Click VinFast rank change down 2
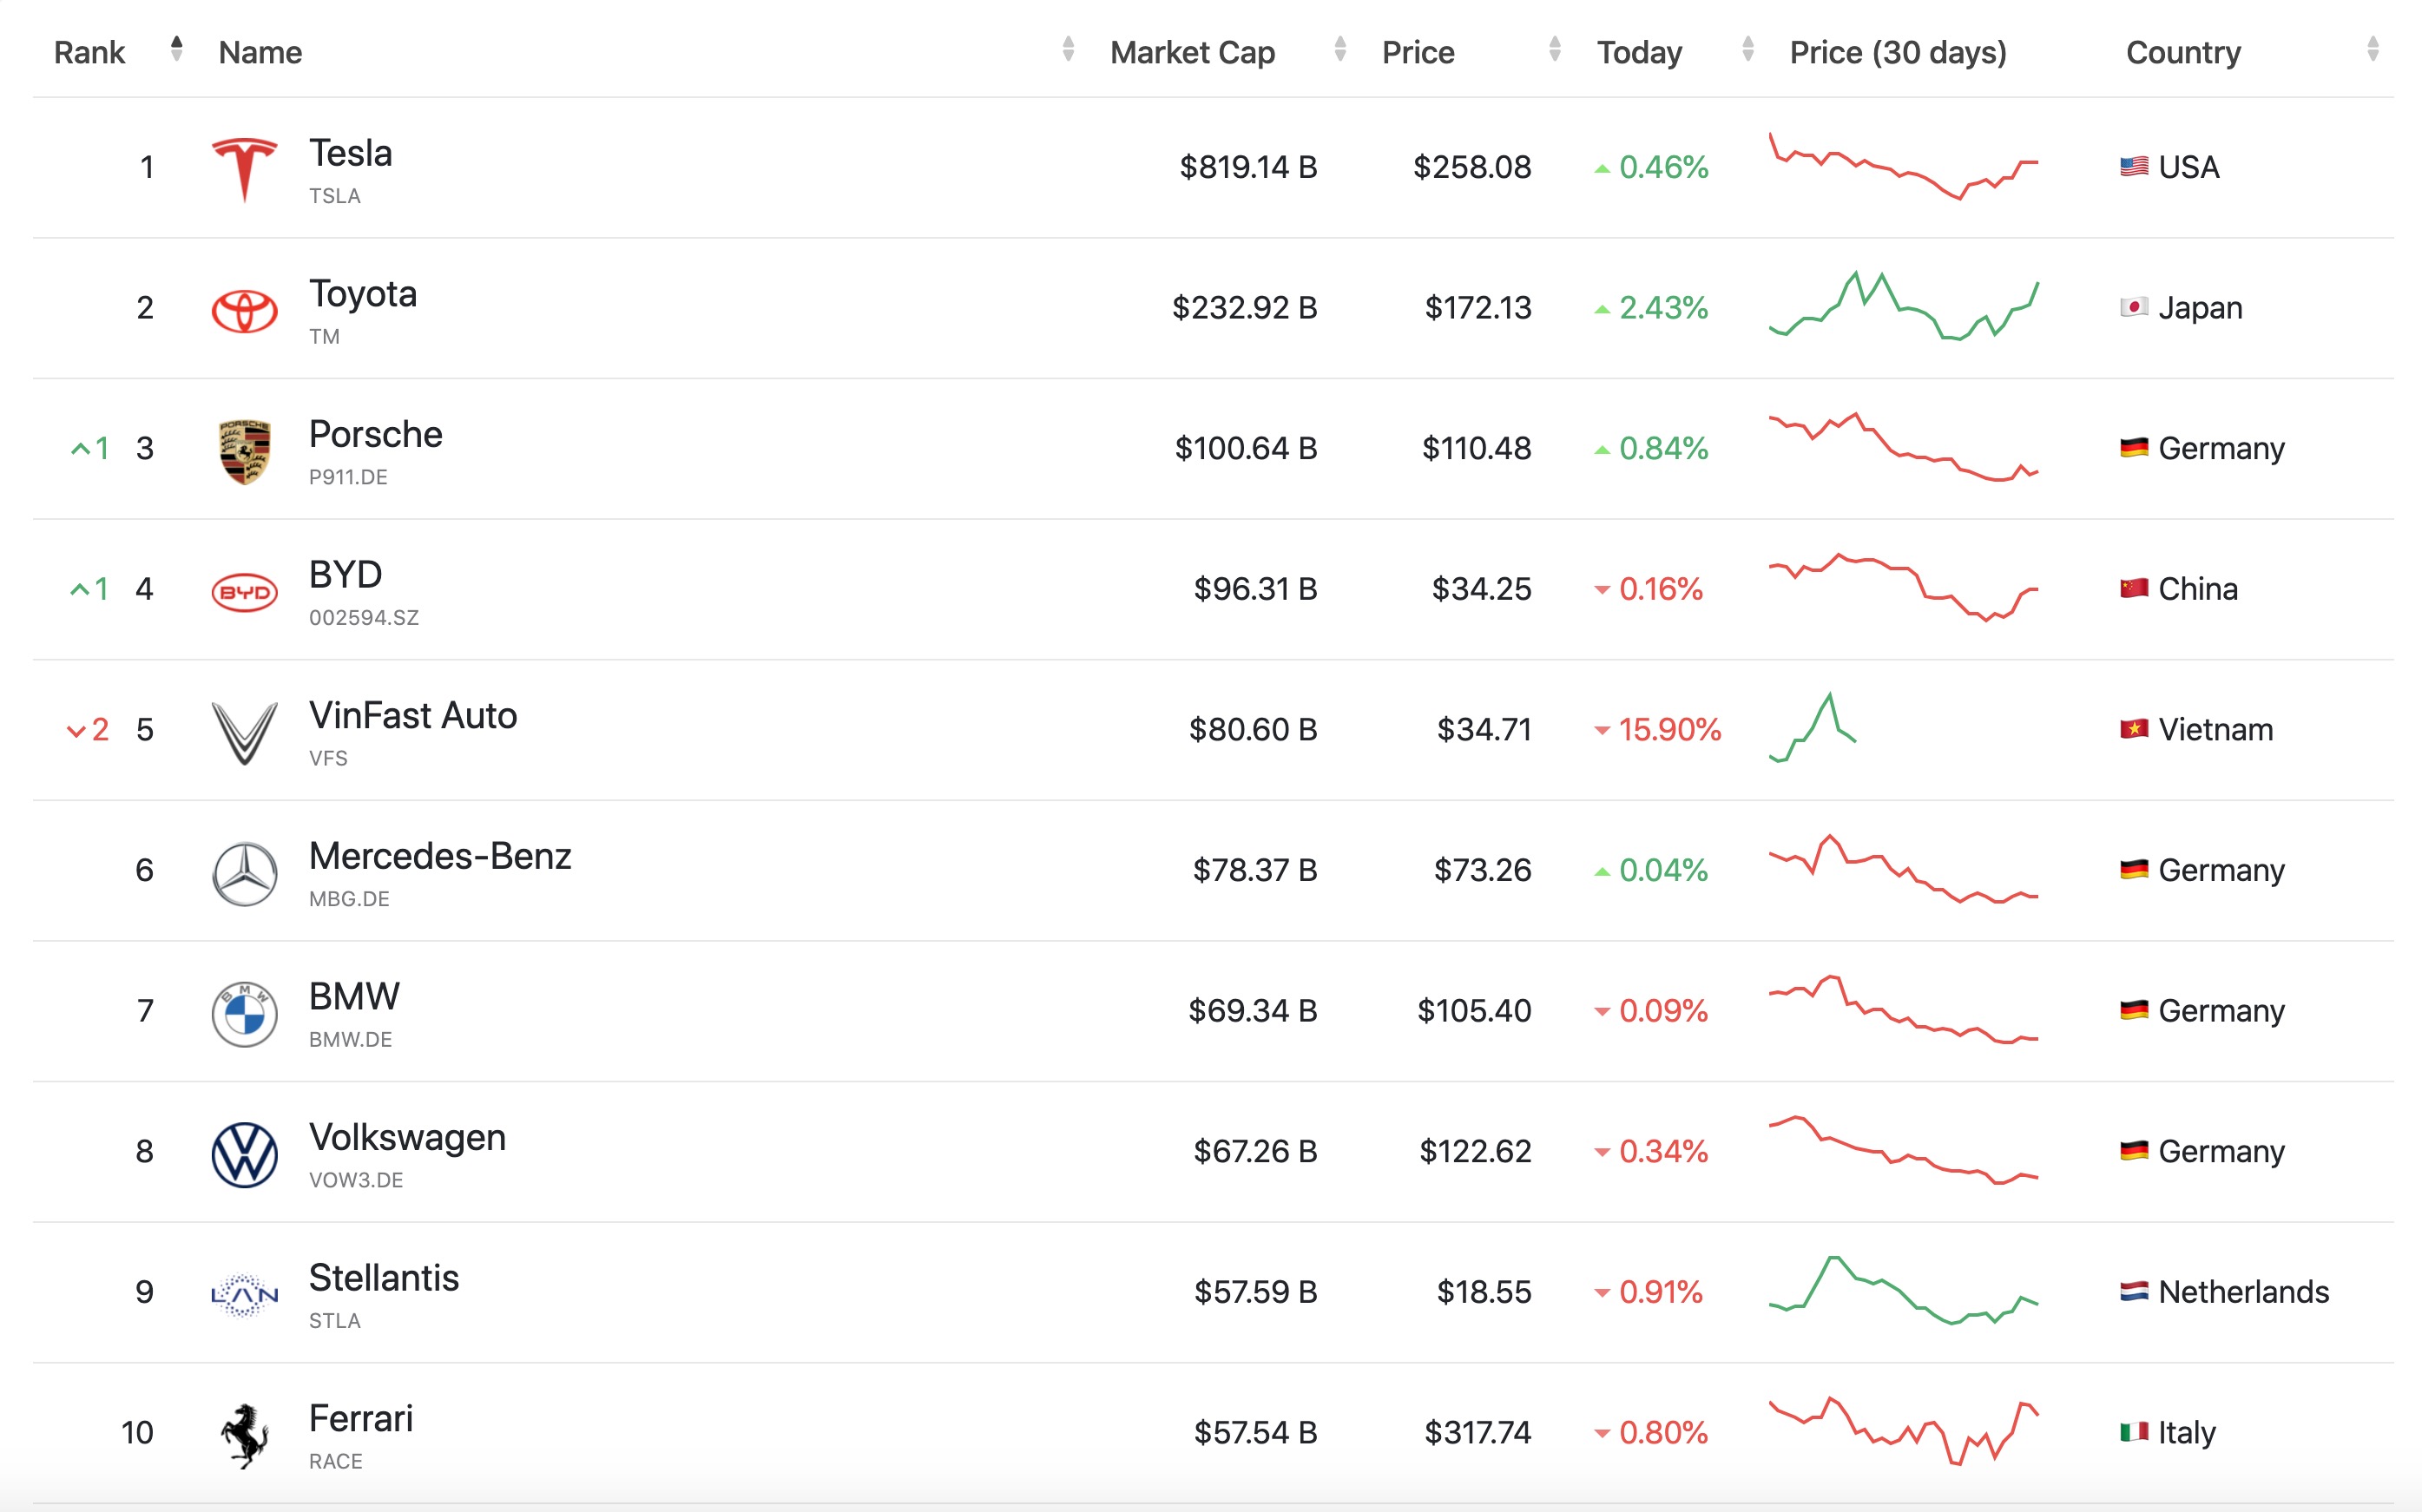This screenshot has width=2422, height=1512. pyautogui.click(x=88, y=729)
